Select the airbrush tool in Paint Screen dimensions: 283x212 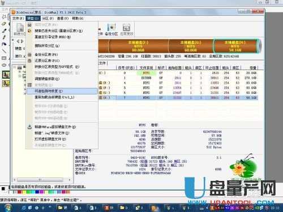click(x=4, y=44)
